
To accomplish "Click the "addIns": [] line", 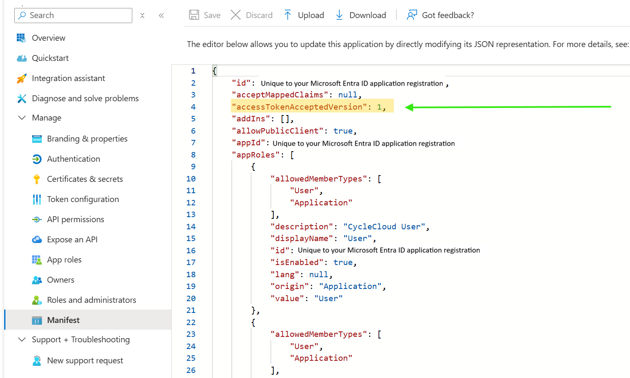I will coord(262,119).
